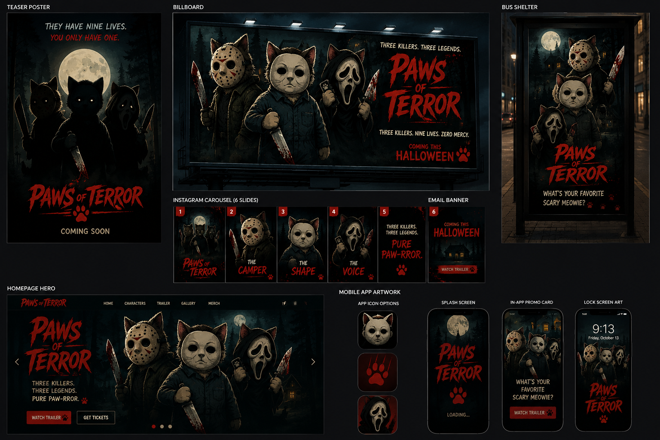Click teaser text THEY HAVE NINE LIVES
This screenshot has height=440, width=660.
86,27
